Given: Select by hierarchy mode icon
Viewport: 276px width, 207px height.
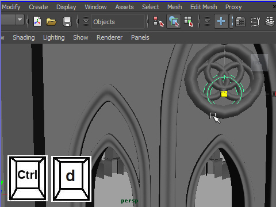Looking at the screenshot, I should 159,21.
